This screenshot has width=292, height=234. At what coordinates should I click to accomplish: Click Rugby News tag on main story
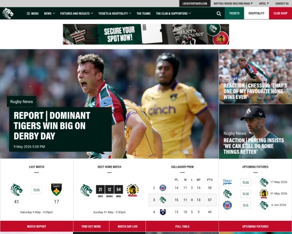21,101
